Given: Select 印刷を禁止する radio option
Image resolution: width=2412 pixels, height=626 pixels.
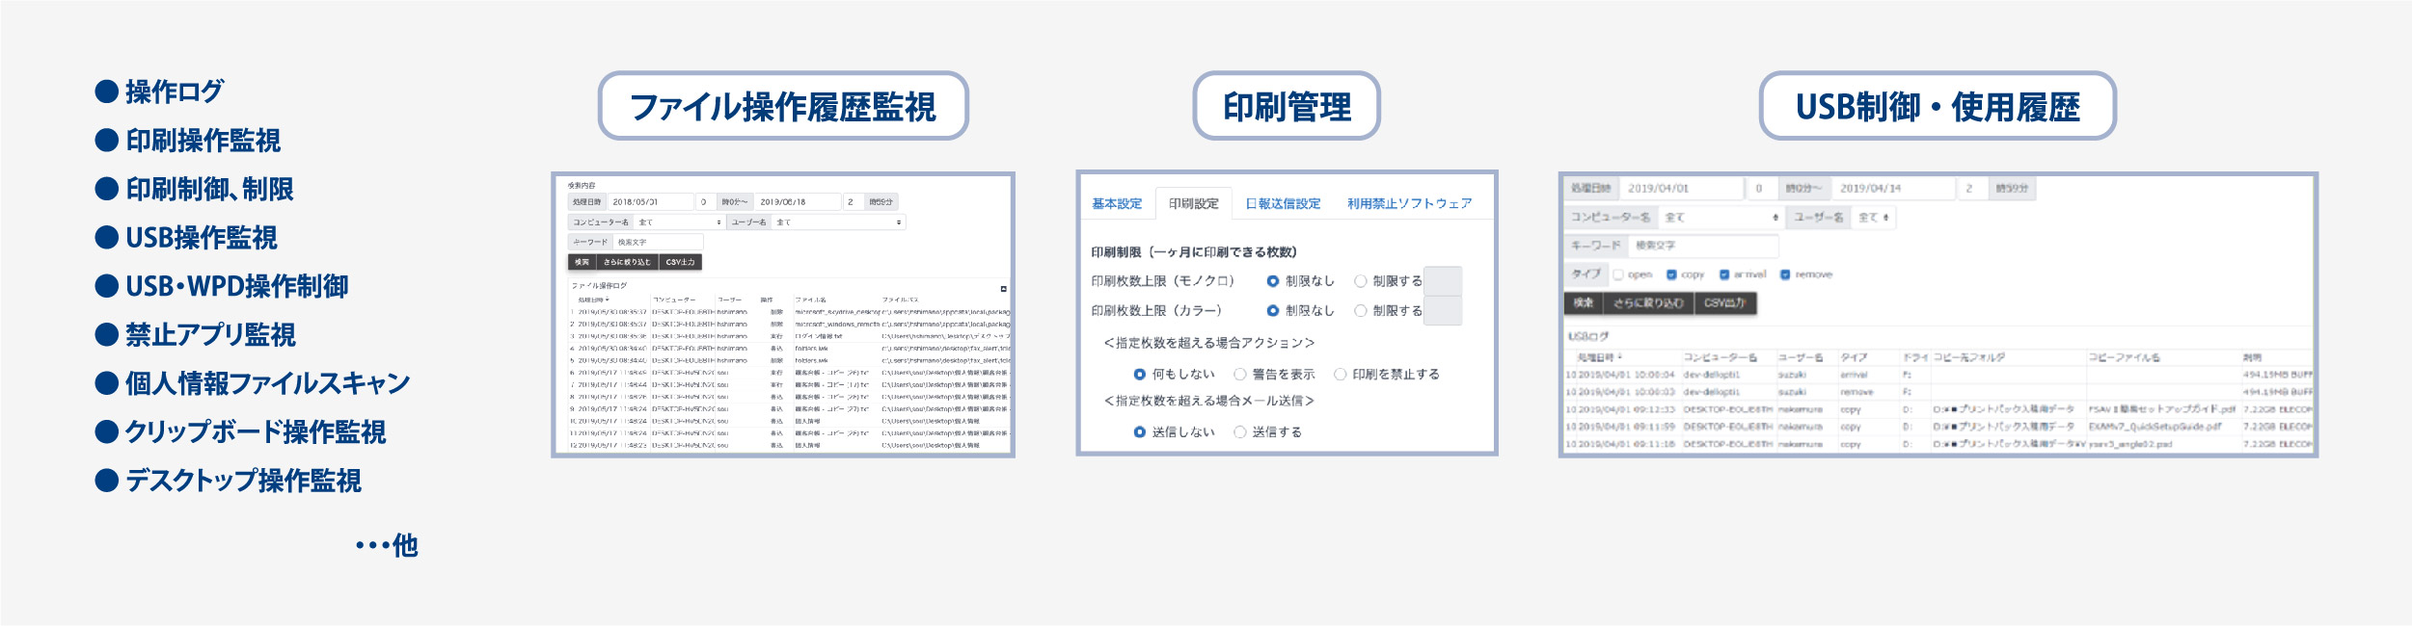Looking at the screenshot, I should 1340,375.
